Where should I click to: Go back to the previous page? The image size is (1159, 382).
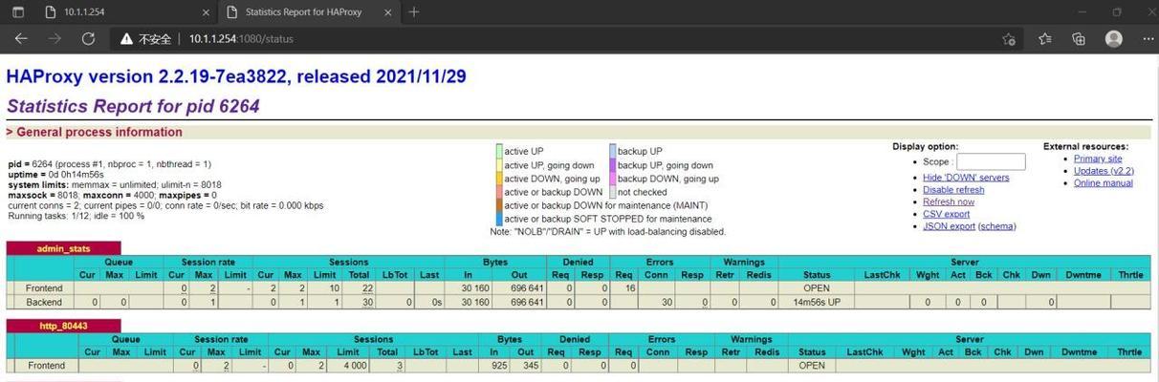click(21, 39)
